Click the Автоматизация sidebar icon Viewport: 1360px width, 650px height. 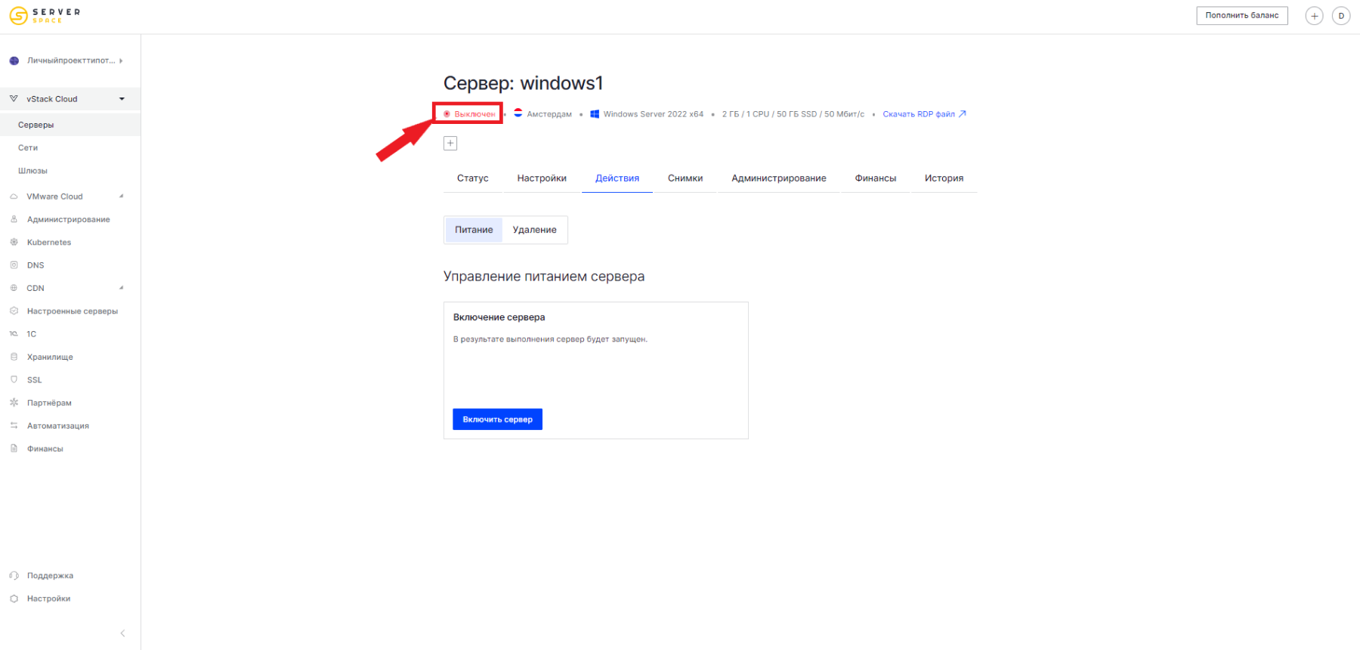point(14,426)
